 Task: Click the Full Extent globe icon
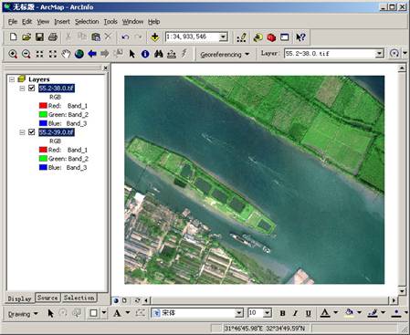click(x=79, y=54)
